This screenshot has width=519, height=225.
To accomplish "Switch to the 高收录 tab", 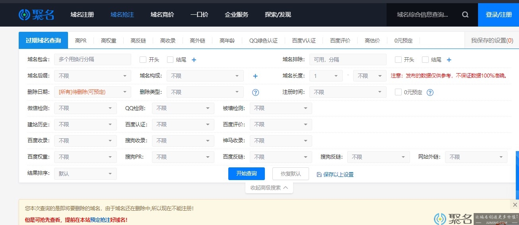I will pyautogui.click(x=168, y=41).
